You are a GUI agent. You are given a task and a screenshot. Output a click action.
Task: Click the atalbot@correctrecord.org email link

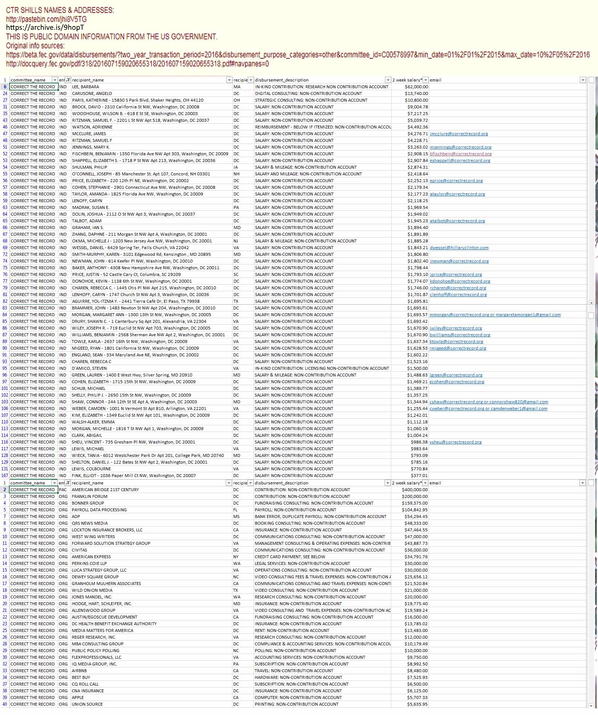457,221
